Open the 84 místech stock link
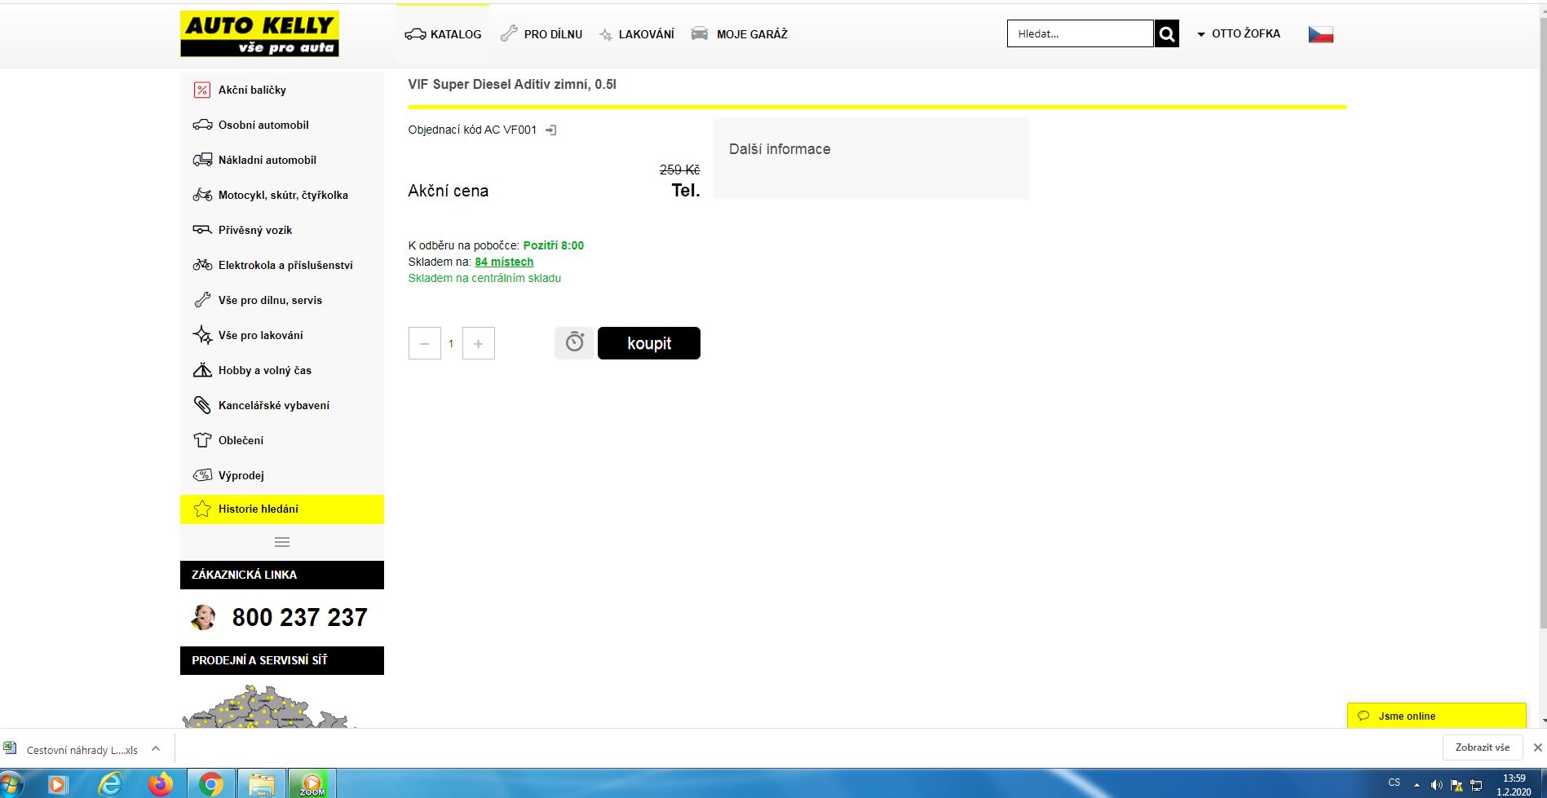The width and height of the screenshot is (1547, 798). point(504,262)
